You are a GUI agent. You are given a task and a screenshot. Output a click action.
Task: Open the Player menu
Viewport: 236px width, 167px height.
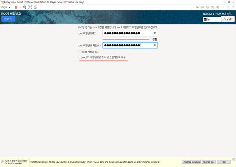6,7
